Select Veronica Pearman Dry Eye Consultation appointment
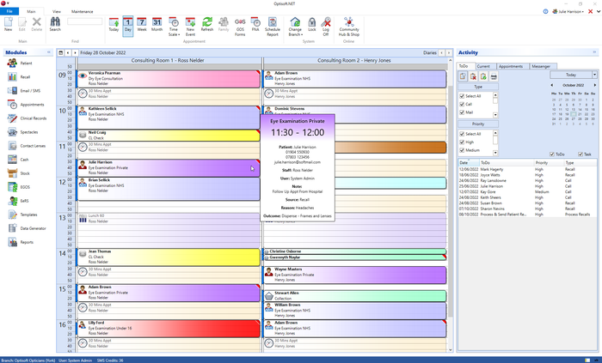Screen dimensions: 602x363 [x=169, y=78]
